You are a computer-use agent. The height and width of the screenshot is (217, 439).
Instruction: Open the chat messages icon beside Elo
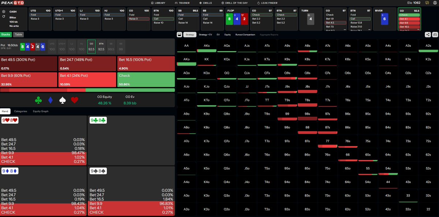coord(427,3)
